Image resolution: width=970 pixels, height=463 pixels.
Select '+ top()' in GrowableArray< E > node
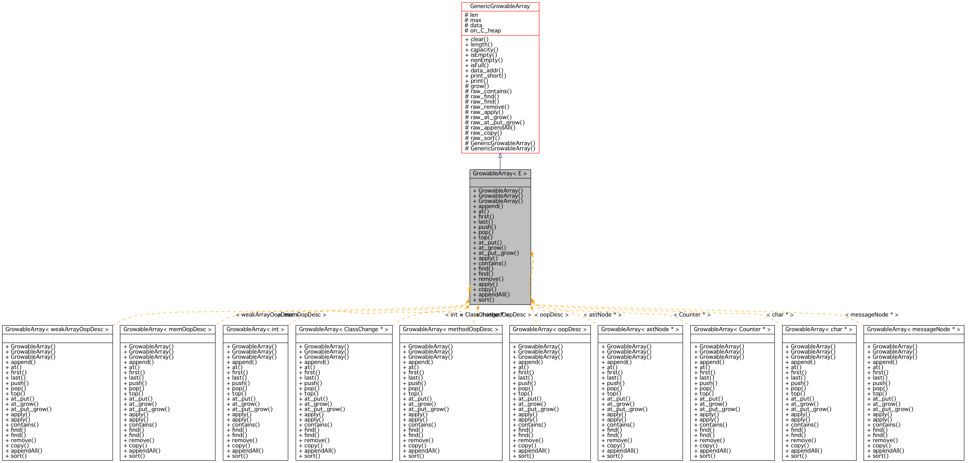click(x=483, y=238)
